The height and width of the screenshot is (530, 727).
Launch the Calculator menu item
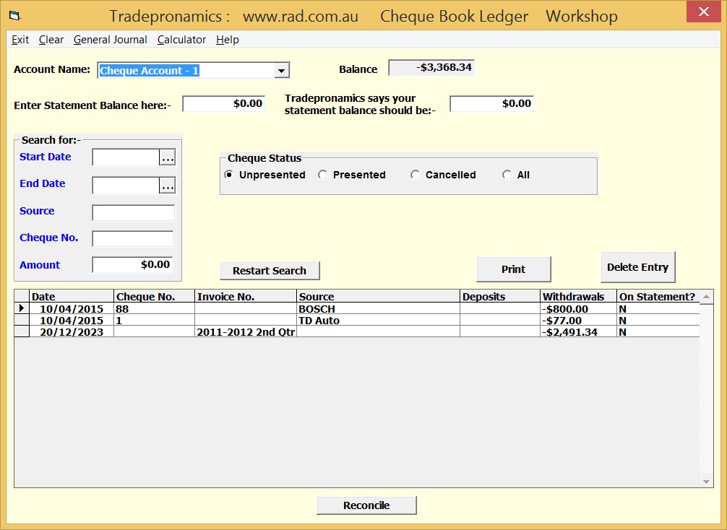coord(182,40)
